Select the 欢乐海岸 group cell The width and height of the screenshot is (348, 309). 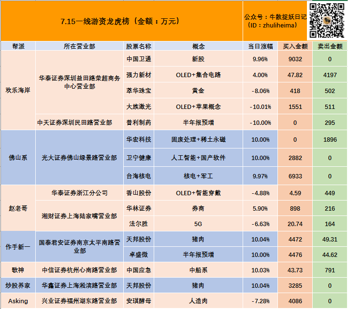(x=18, y=90)
